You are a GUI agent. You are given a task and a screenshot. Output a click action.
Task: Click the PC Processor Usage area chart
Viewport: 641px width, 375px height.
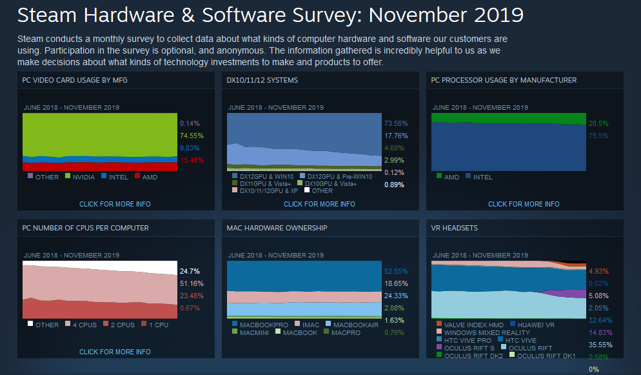coord(509,142)
